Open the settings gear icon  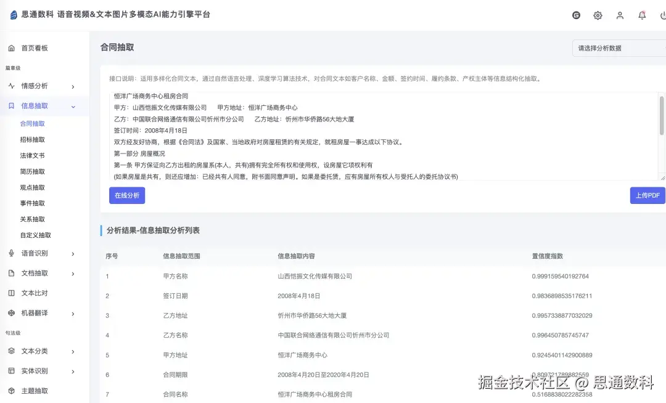tap(598, 15)
